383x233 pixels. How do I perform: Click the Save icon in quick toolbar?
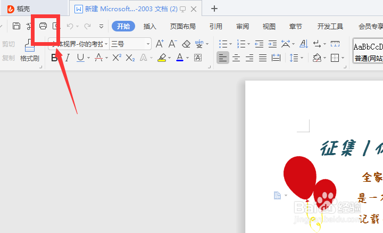[16, 26]
